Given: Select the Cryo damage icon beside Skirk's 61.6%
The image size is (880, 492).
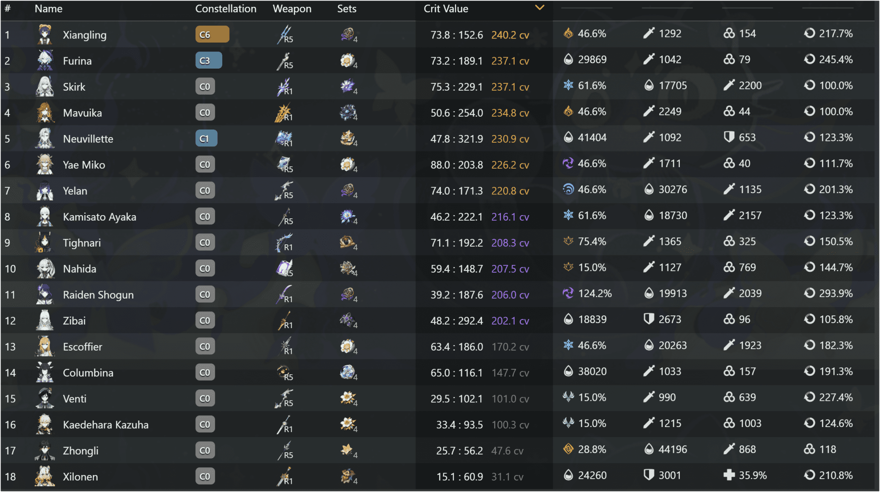Looking at the screenshot, I should coord(568,85).
